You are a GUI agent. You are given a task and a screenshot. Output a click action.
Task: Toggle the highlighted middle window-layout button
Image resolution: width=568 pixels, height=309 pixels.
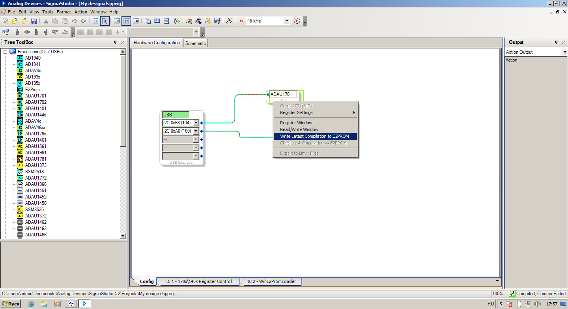(126, 21)
